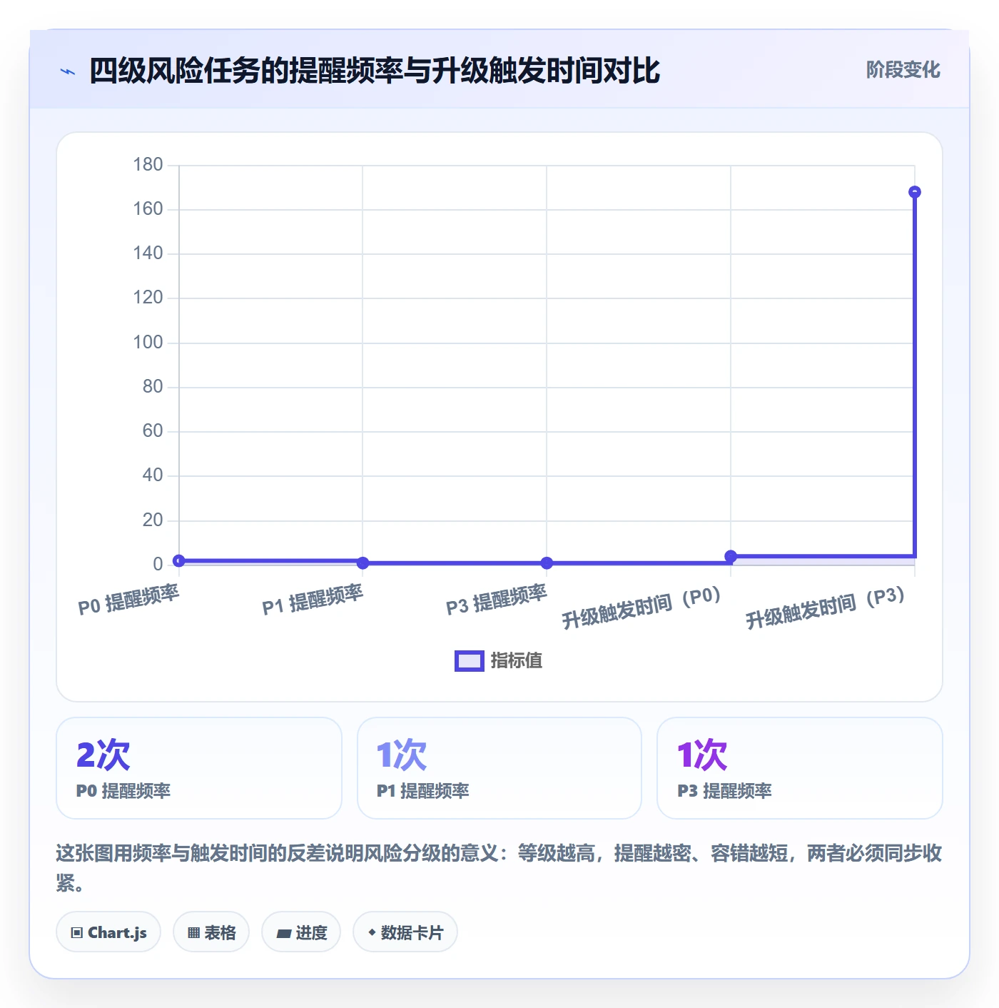
Task: Open the 1次 P1 提醒频率 card
Action: [x=499, y=768]
